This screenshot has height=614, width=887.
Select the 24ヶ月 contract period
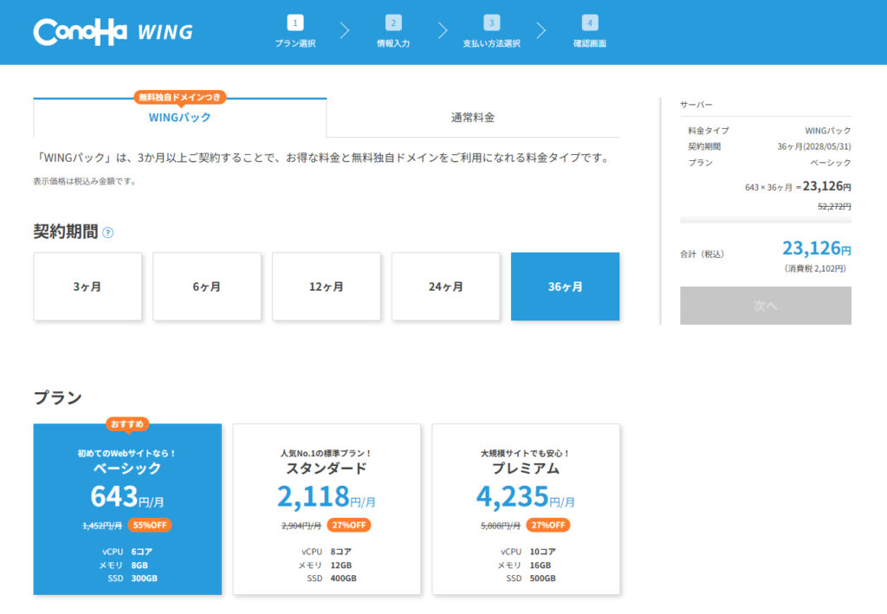[x=446, y=287]
